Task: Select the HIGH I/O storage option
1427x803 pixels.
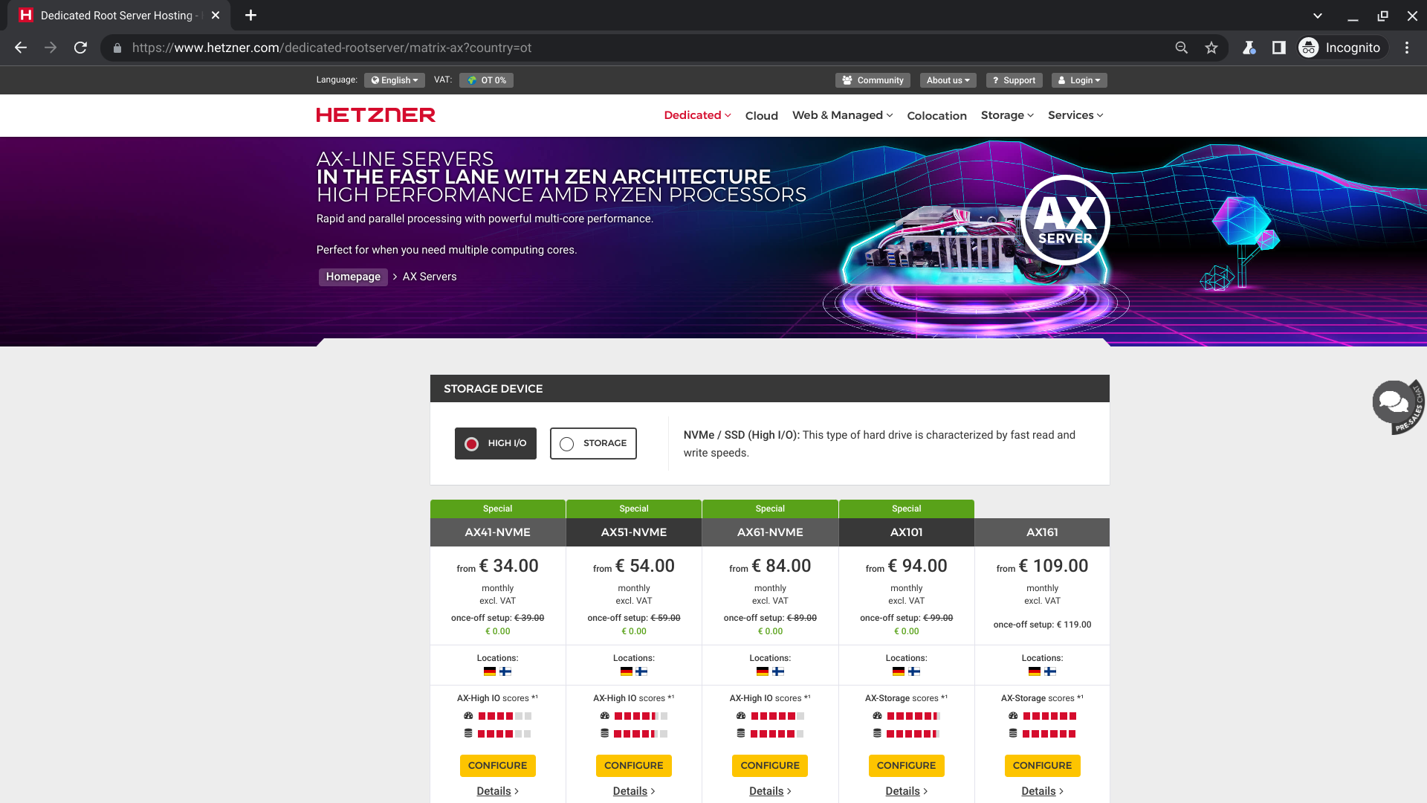Action: [496, 443]
